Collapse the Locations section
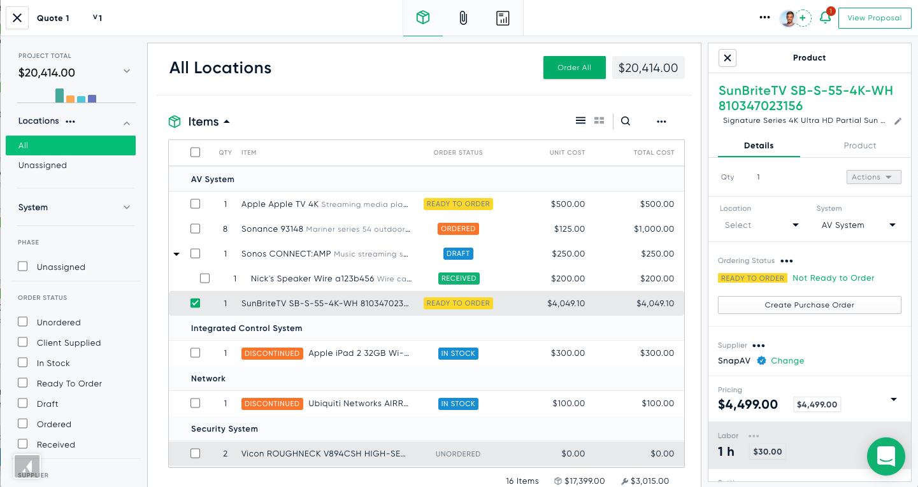Viewport: 918px width, 487px height. 127,123
